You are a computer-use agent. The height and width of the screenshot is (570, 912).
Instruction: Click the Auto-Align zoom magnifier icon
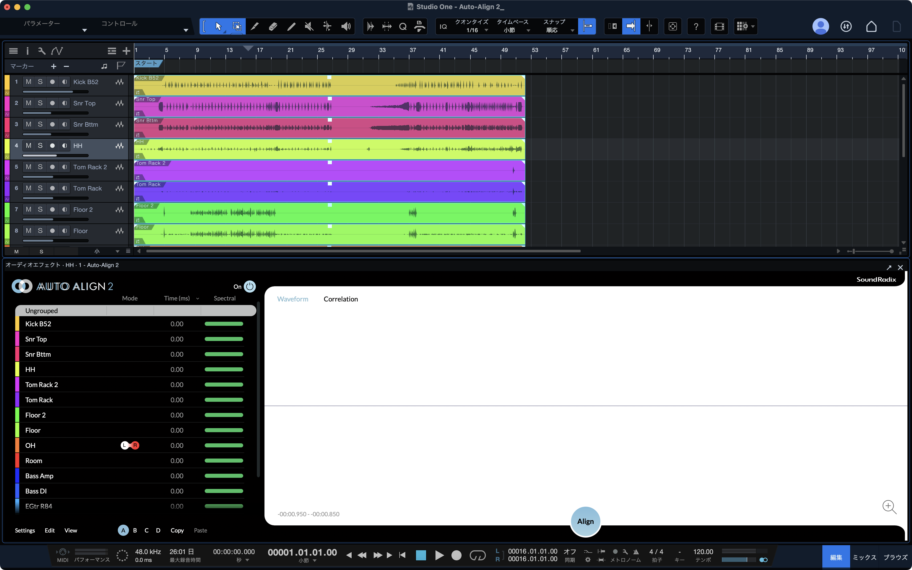pos(889,507)
